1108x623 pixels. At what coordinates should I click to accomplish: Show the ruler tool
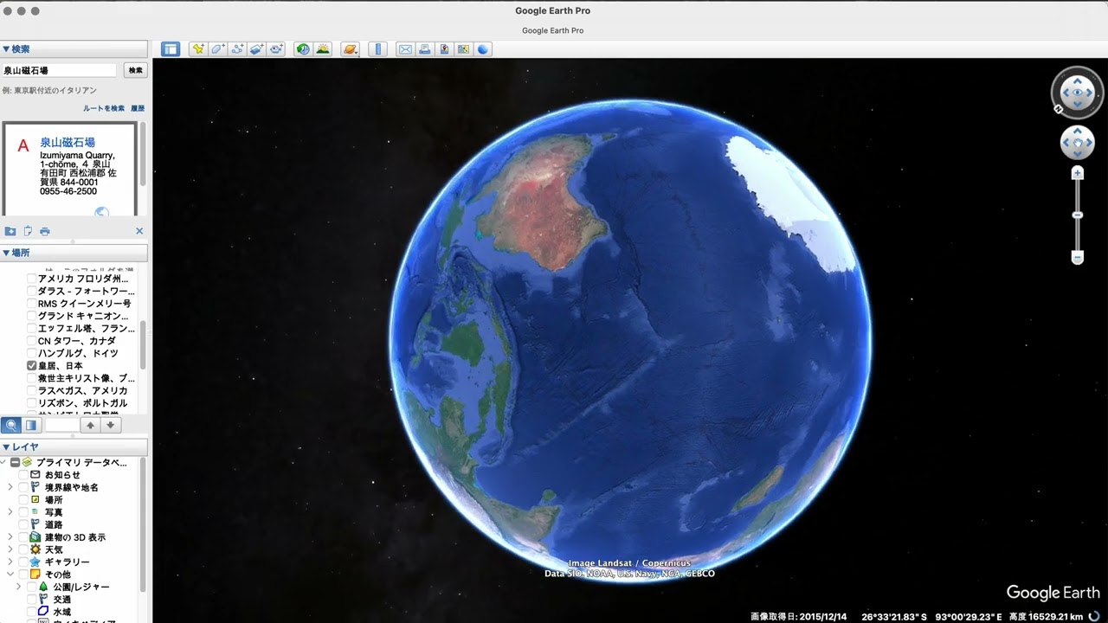click(377, 49)
